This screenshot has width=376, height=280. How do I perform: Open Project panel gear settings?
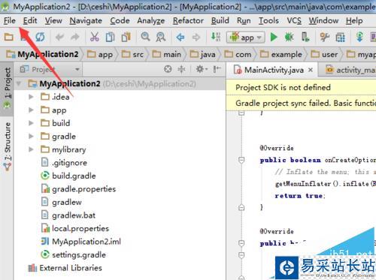(202, 69)
